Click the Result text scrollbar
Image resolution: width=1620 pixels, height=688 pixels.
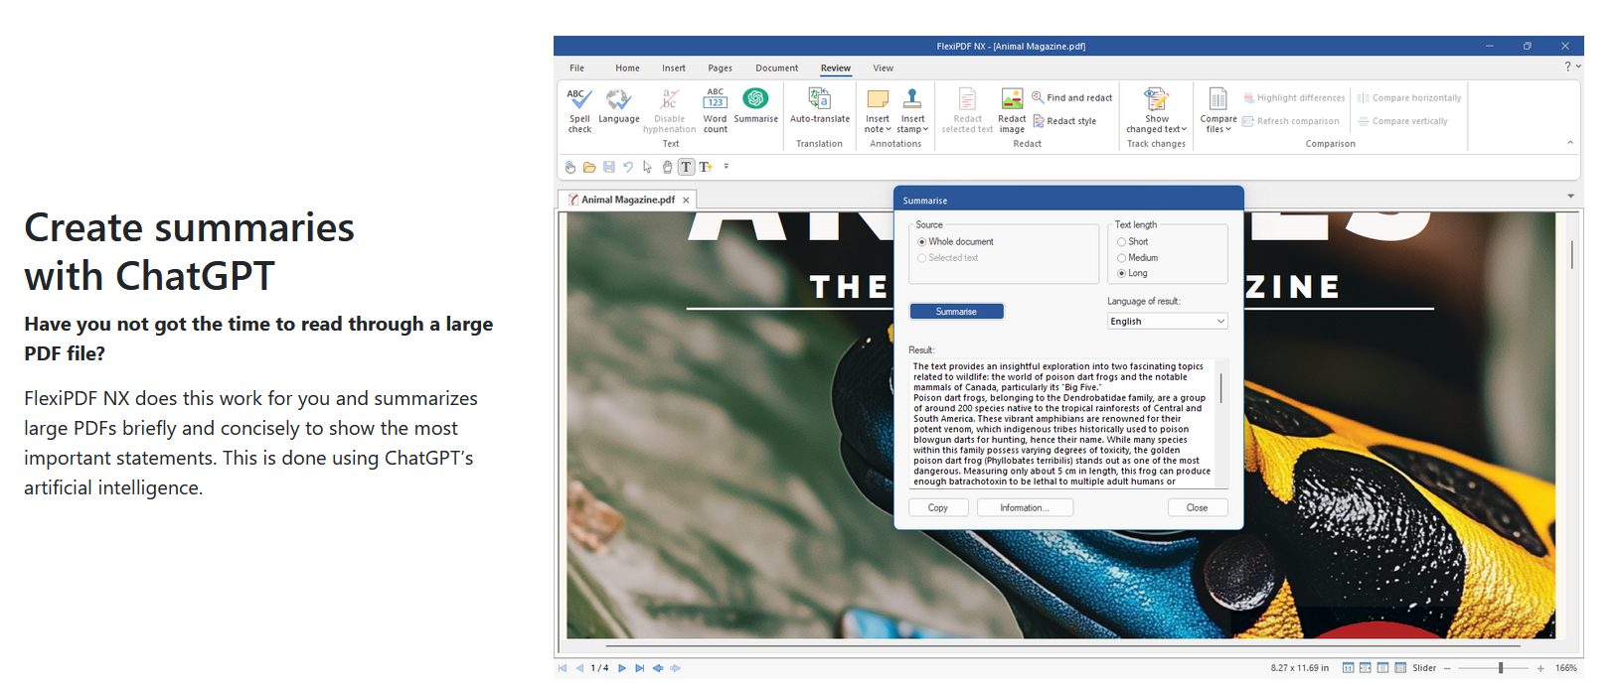coord(1221,388)
